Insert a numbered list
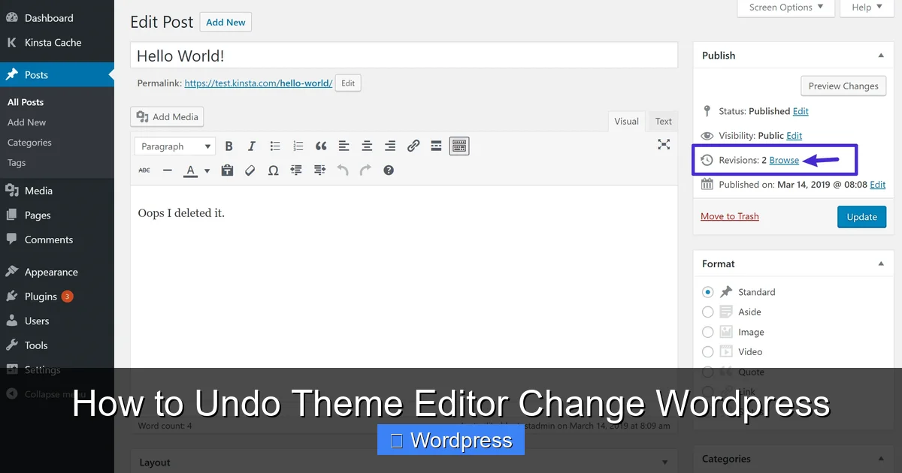Image resolution: width=902 pixels, height=473 pixels. pyautogui.click(x=298, y=146)
